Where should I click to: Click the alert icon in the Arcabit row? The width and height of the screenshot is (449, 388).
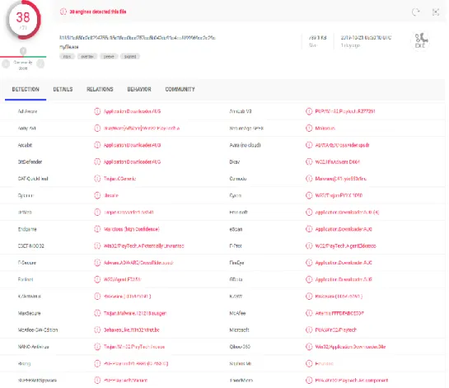[97, 145]
